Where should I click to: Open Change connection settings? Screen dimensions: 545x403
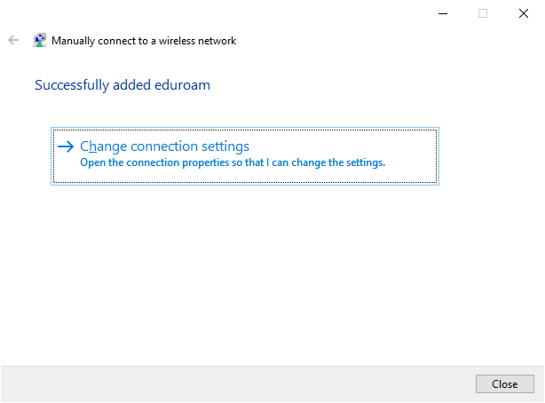tap(164, 146)
